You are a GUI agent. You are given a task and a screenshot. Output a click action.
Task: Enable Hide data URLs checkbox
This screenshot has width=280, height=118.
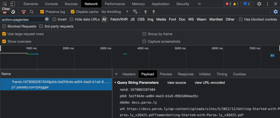[x=71, y=19]
